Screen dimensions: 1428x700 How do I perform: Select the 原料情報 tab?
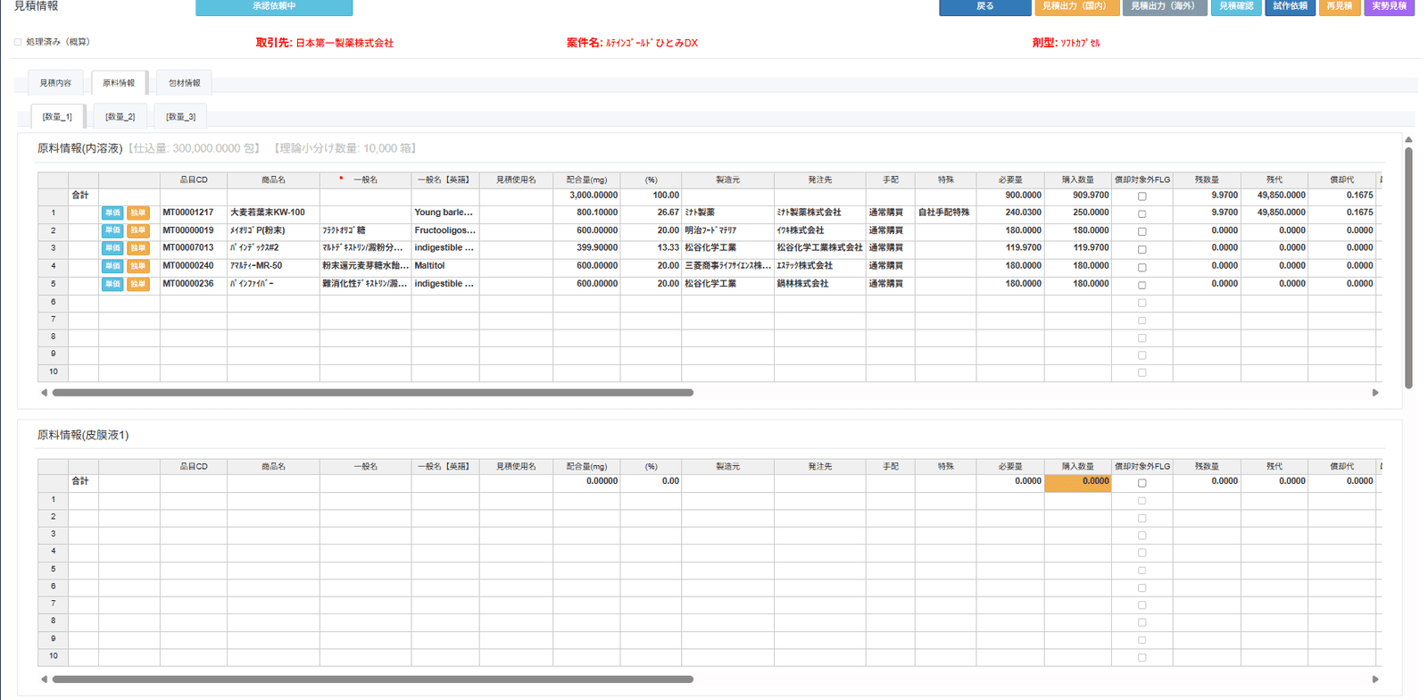119,83
